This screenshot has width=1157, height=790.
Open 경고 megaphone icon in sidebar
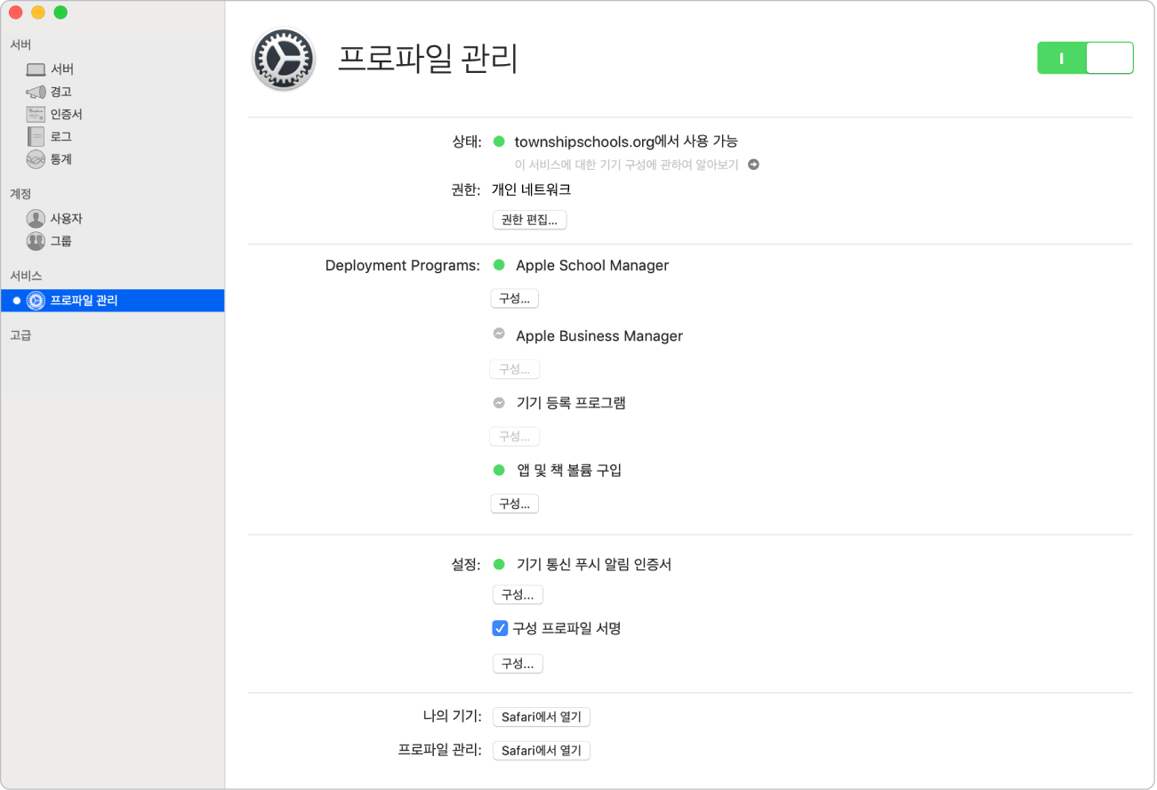pyautogui.click(x=36, y=92)
